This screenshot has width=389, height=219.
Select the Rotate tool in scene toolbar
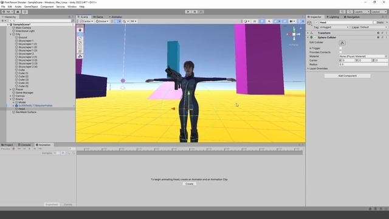click(x=80, y=38)
